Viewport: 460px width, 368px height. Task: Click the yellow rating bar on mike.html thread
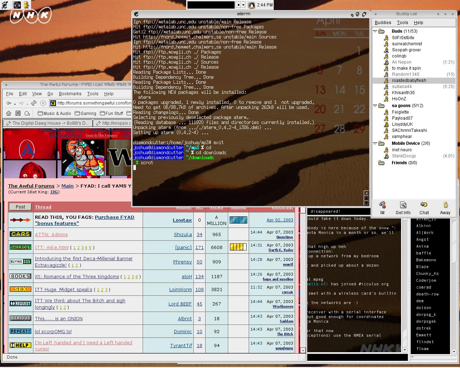coord(238,247)
